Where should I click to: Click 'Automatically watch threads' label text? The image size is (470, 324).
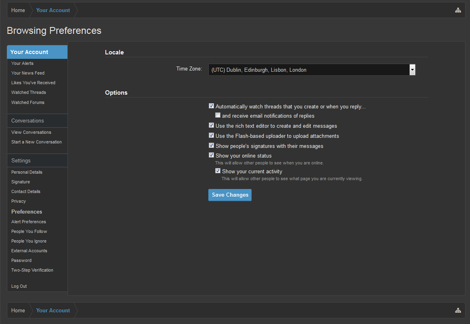coord(290,107)
